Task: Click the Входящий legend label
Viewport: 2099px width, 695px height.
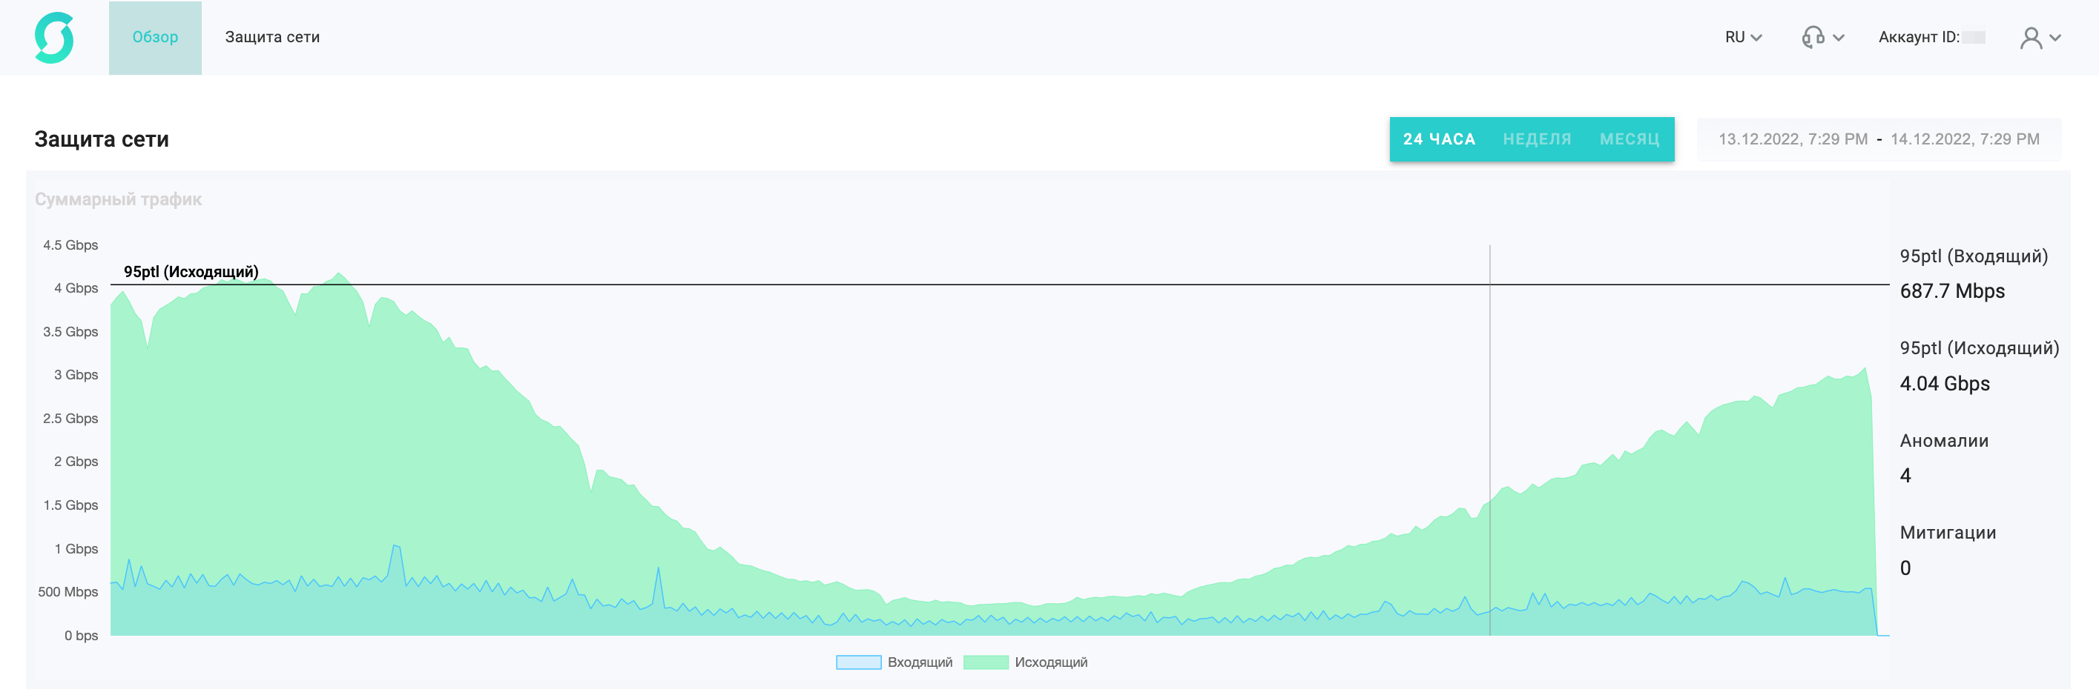Action: coord(920,662)
